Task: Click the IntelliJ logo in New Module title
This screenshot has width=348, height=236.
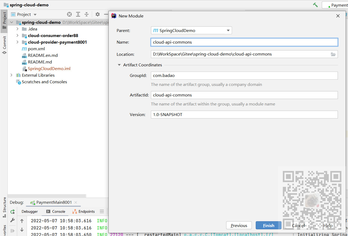Action: click(114, 16)
